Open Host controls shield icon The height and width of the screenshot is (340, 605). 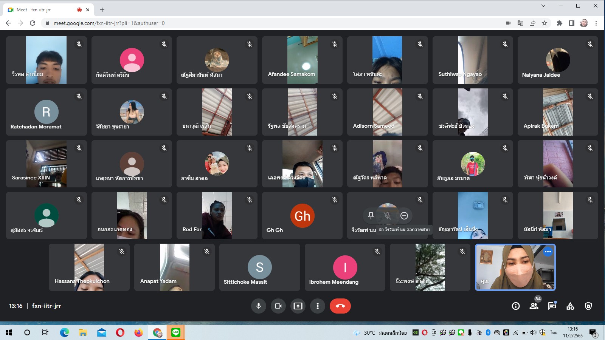coord(588,306)
